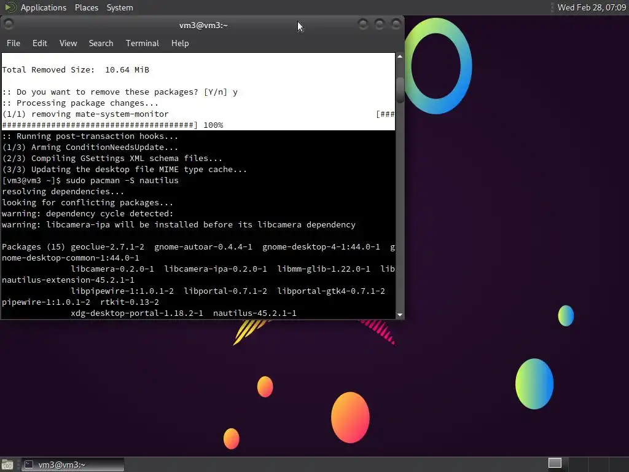Click the terminal window menu icon in titlebar
The image size is (629, 472).
coord(9,25)
